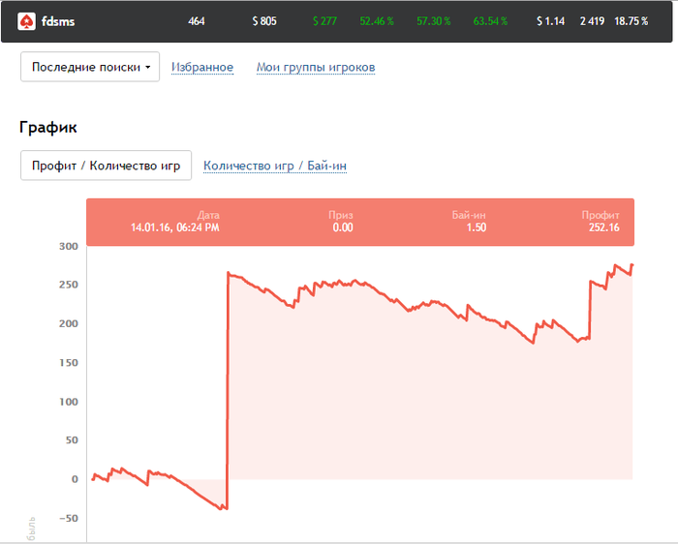Viewport: 678px width, 544px height.
Task: Click the Профит value 252.16 in the tooltip
Action: coord(603,227)
